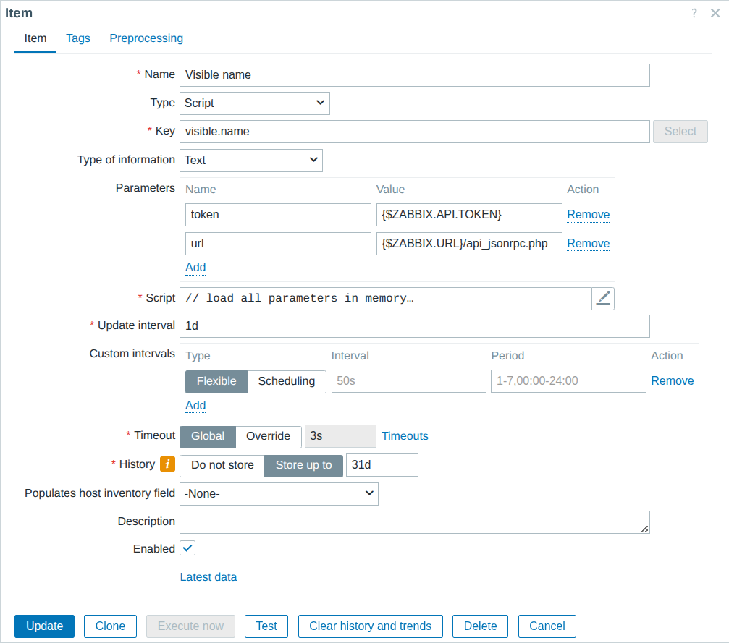729x643 pixels.
Task: Click the Timeouts link
Action: click(405, 436)
